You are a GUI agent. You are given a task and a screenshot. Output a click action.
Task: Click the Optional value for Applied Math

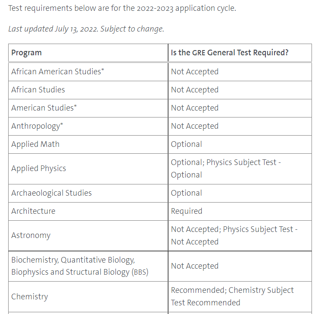click(187, 144)
